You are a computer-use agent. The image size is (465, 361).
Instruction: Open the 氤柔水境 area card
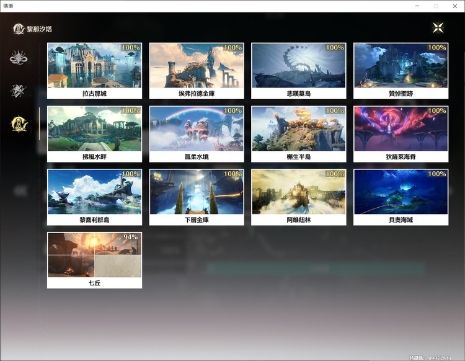coord(197,134)
